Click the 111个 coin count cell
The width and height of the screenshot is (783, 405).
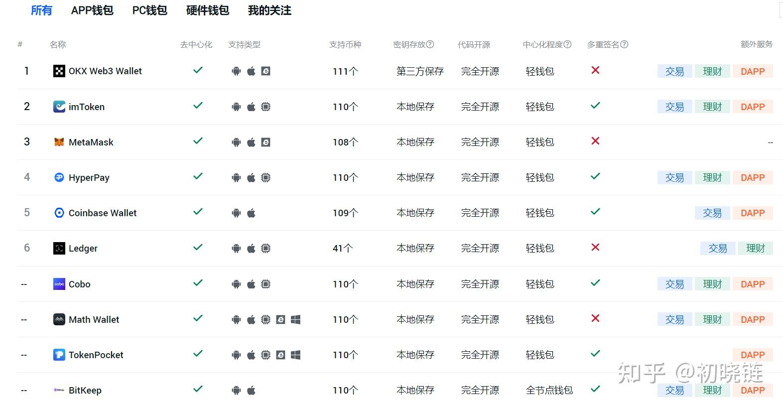pos(346,71)
